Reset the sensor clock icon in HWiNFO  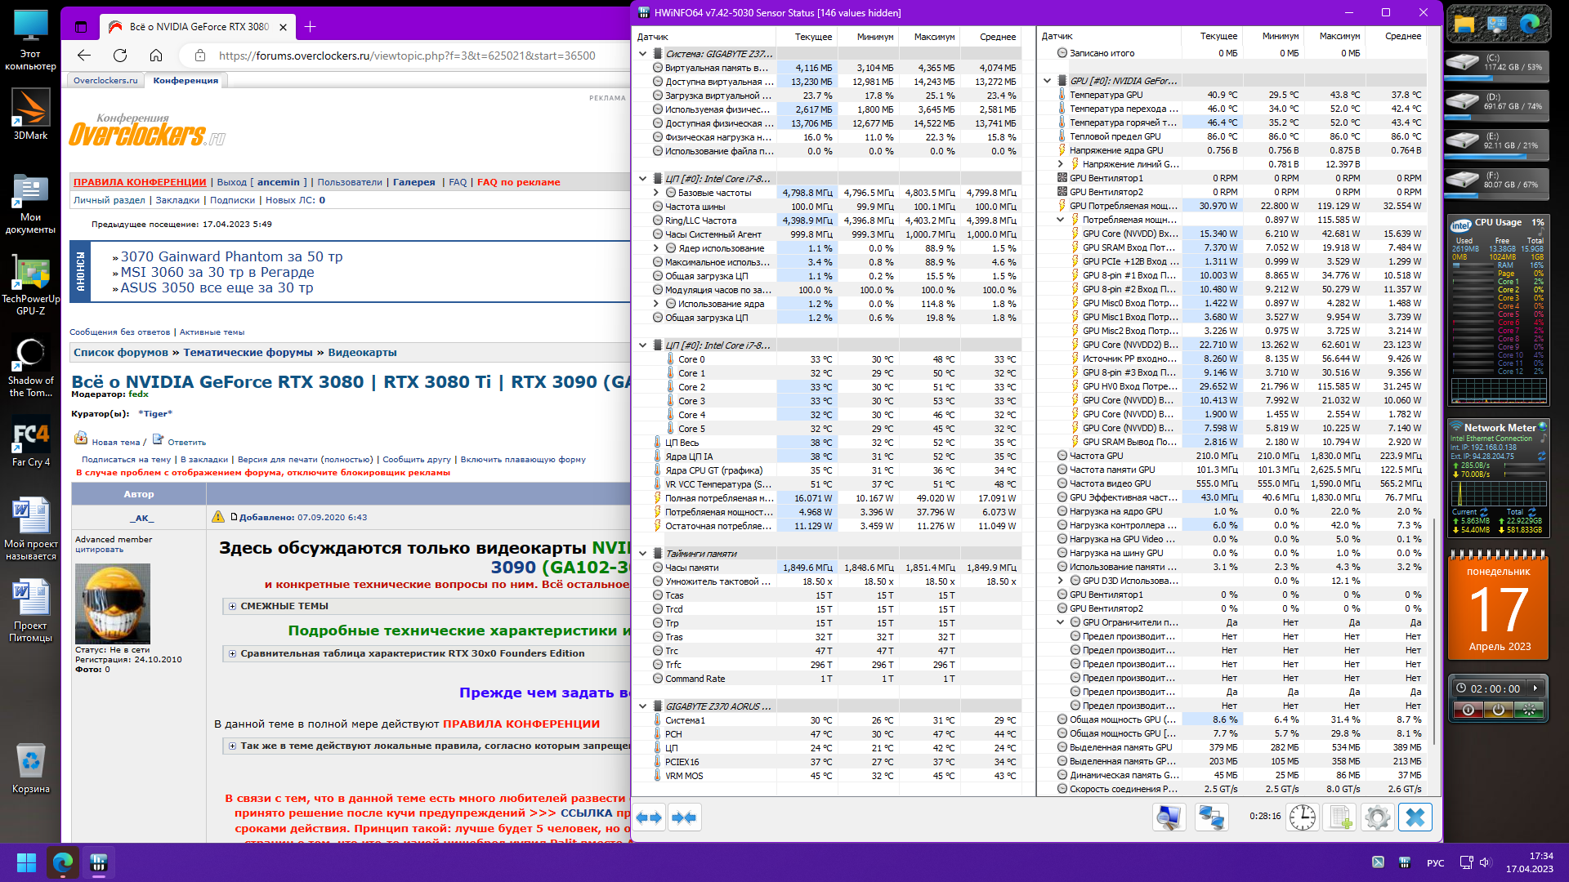[1303, 817]
